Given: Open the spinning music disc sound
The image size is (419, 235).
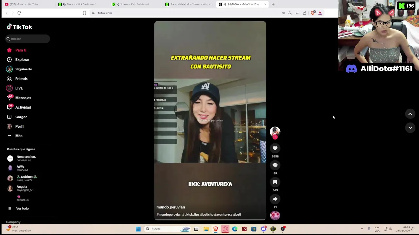Looking at the screenshot, I should [x=275, y=215].
